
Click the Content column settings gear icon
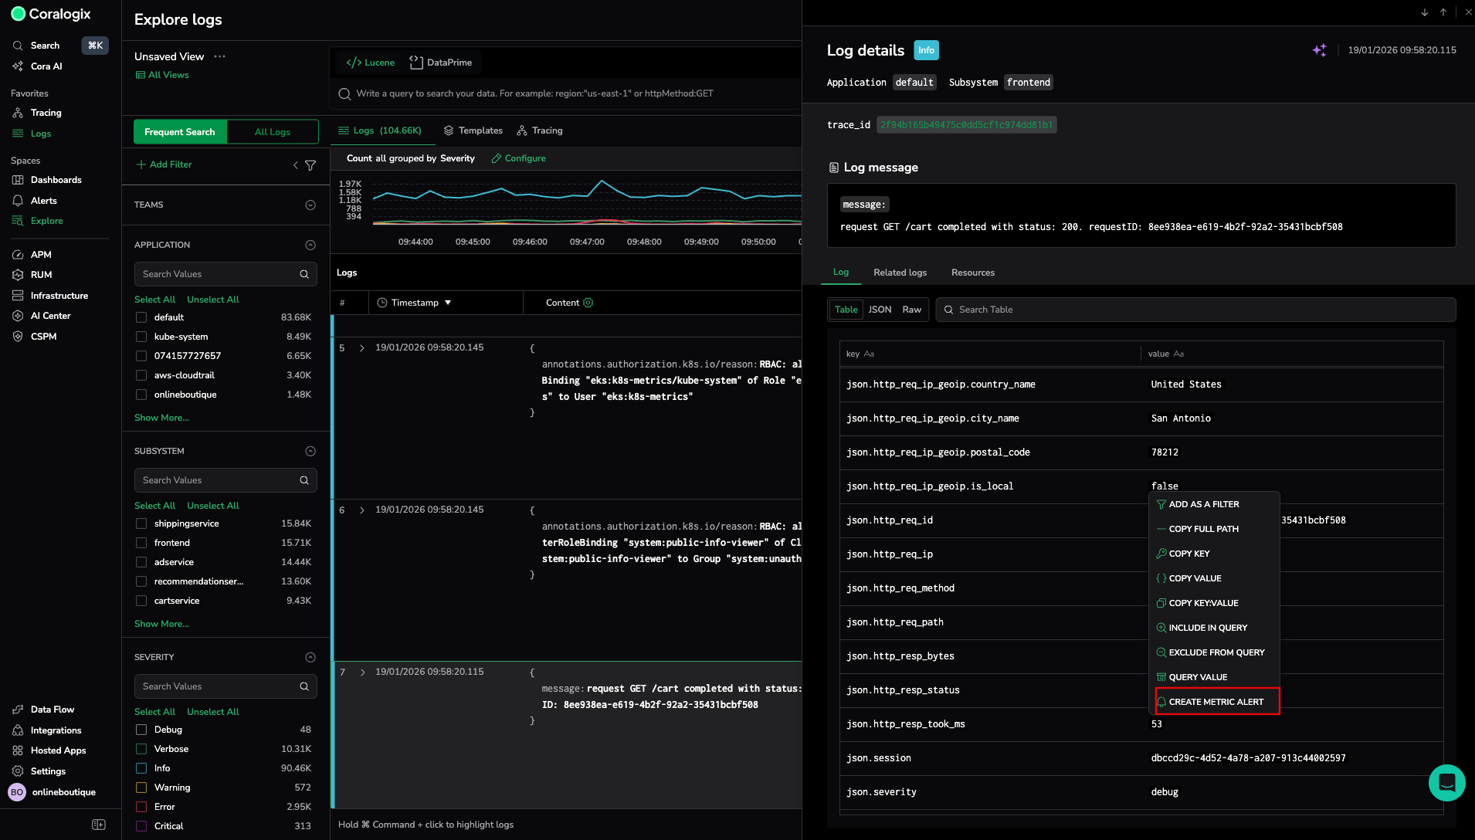click(x=588, y=303)
